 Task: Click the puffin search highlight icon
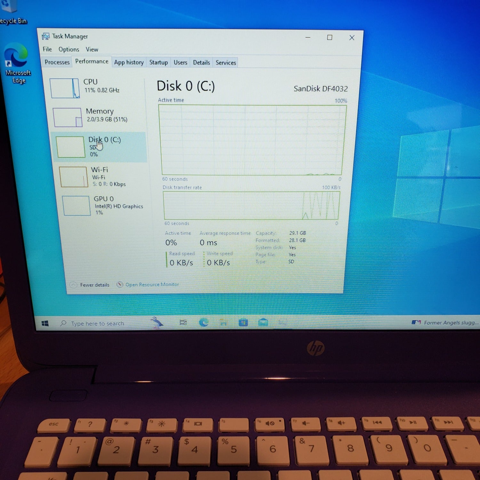[157, 323]
